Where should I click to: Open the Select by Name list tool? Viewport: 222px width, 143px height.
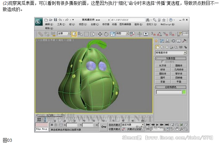[x=80, y=34]
